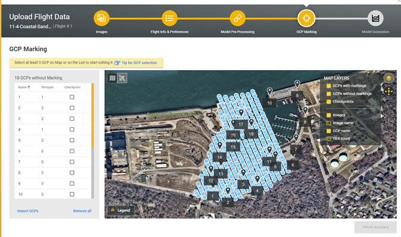Open the Flight Info & Preferences step
Viewport: 401px width, 237px height.
pos(169,18)
